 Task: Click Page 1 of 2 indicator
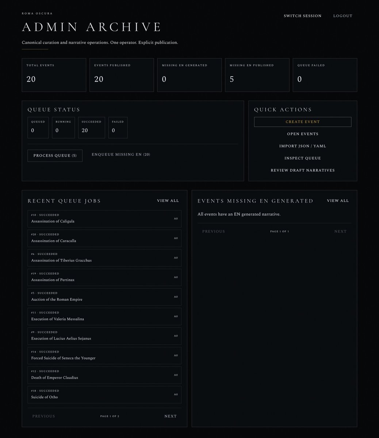(x=110, y=416)
